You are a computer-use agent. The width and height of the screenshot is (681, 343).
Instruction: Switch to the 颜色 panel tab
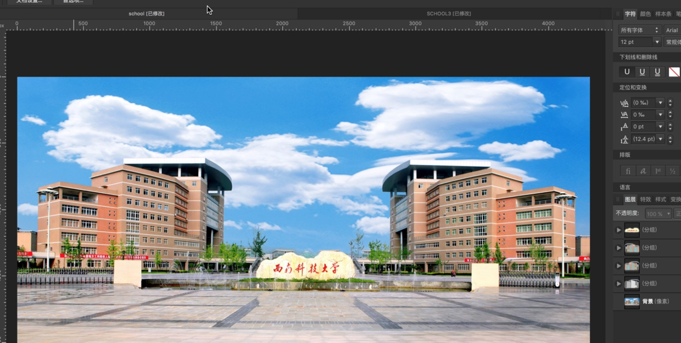(645, 14)
